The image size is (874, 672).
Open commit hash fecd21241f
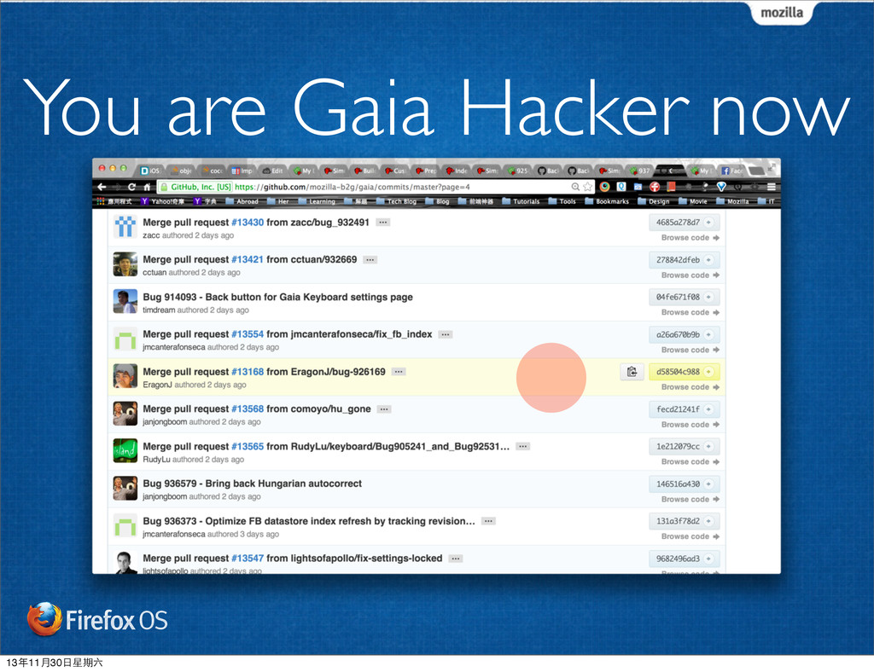click(678, 408)
